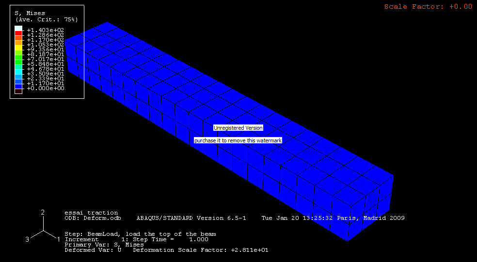The width and height of the screenshot is (477, 262).
Task: Click the legend value +0.000e+00
Action: point(46,89)
